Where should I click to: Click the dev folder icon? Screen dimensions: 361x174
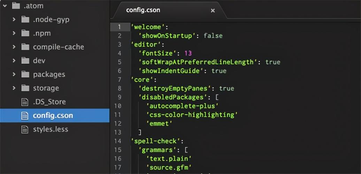(x=25, y=61)
